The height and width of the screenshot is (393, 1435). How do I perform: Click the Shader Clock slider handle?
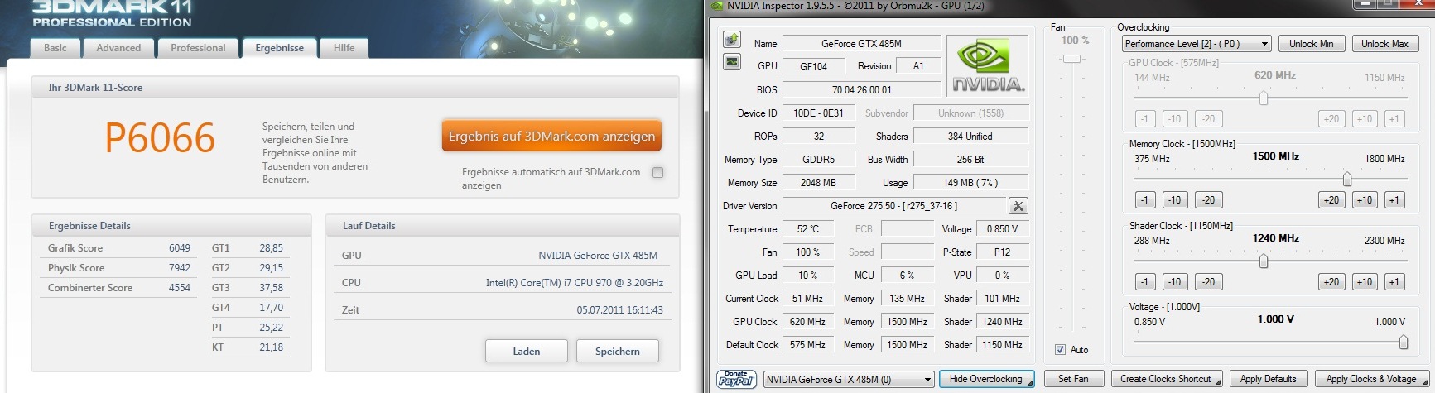coord(1264,261)
